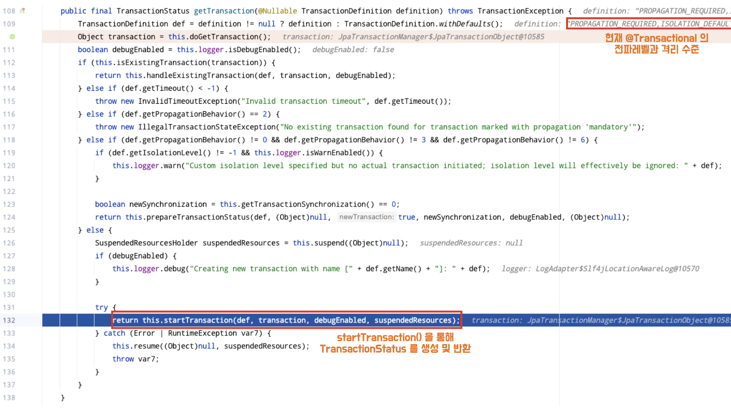Viewport: 731px width, 411px height.
Task: Click the InvalidTimeoutException class name
Action: point(187,101)
